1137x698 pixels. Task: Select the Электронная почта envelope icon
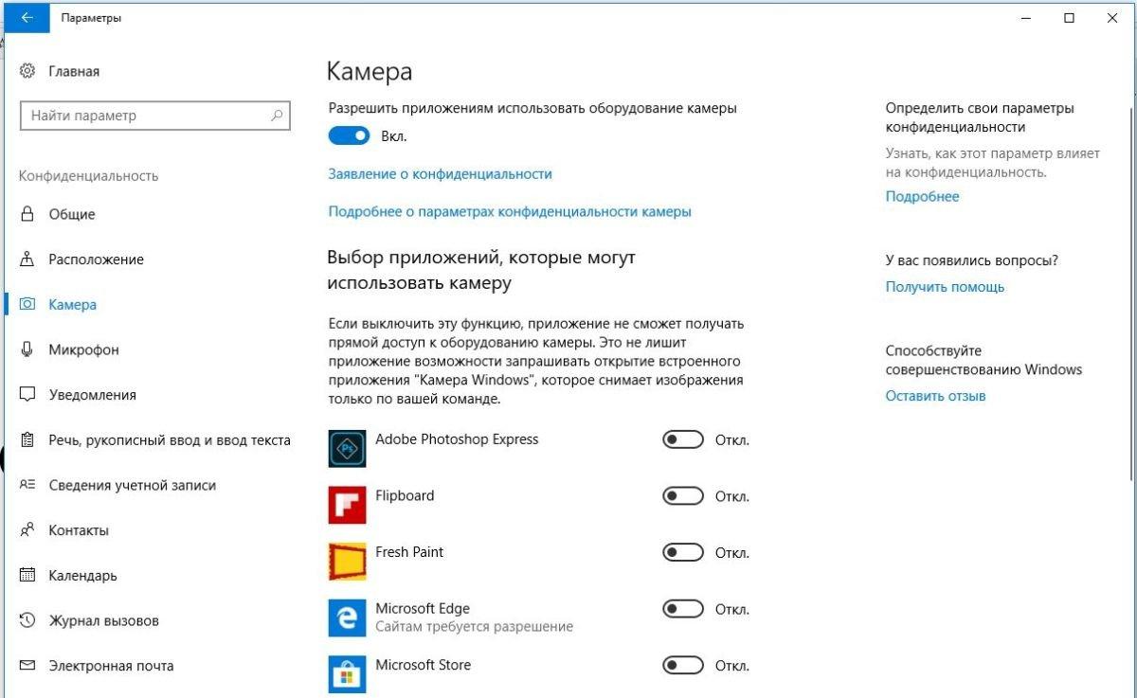click(x=27, y=666)
